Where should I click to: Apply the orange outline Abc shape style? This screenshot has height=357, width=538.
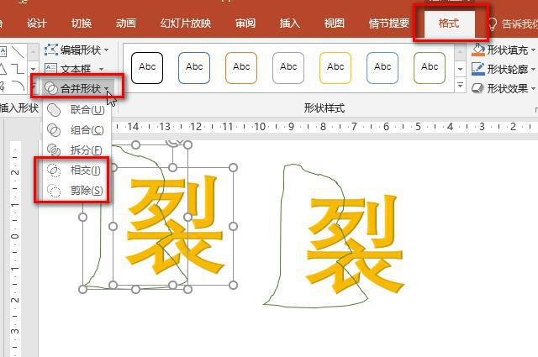click(241, 67)
